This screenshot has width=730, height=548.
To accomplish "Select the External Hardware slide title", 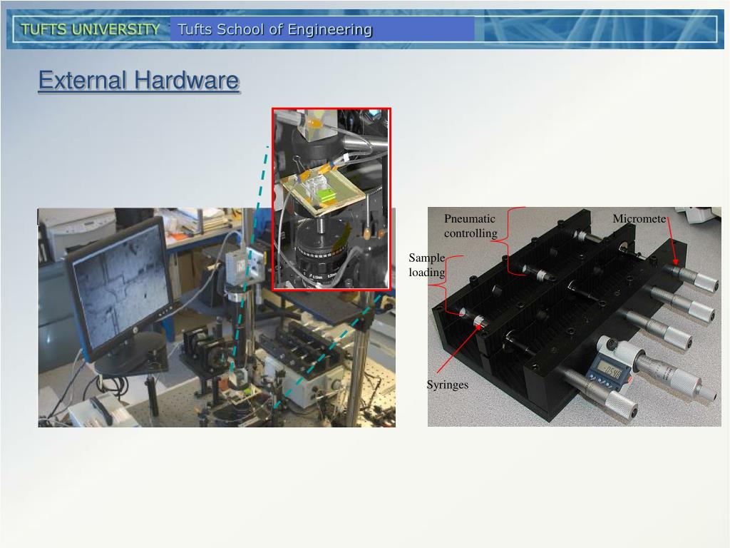I will pyautogui.click(x=139, y=80).
